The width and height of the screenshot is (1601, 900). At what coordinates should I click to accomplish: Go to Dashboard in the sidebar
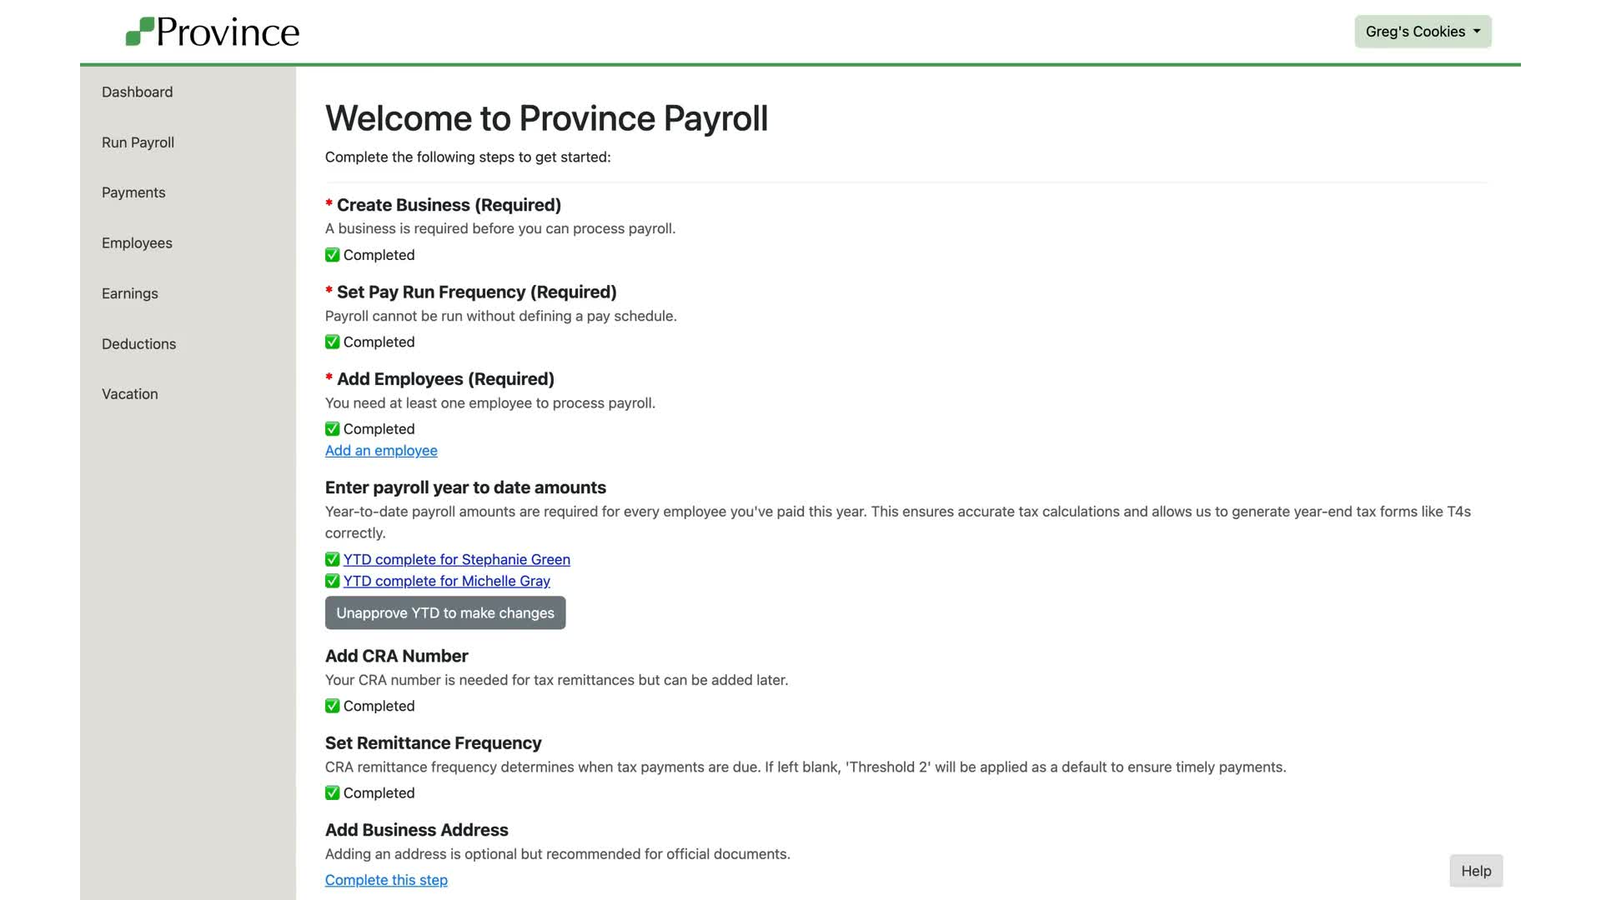click(x=137, y=92)
